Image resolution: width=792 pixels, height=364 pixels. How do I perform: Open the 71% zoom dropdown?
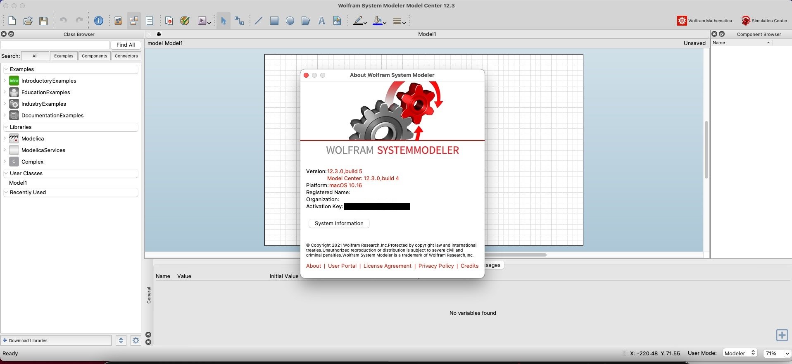[777, 353]
